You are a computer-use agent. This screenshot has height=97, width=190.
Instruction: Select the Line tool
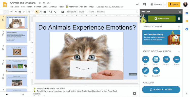[55, 12]
